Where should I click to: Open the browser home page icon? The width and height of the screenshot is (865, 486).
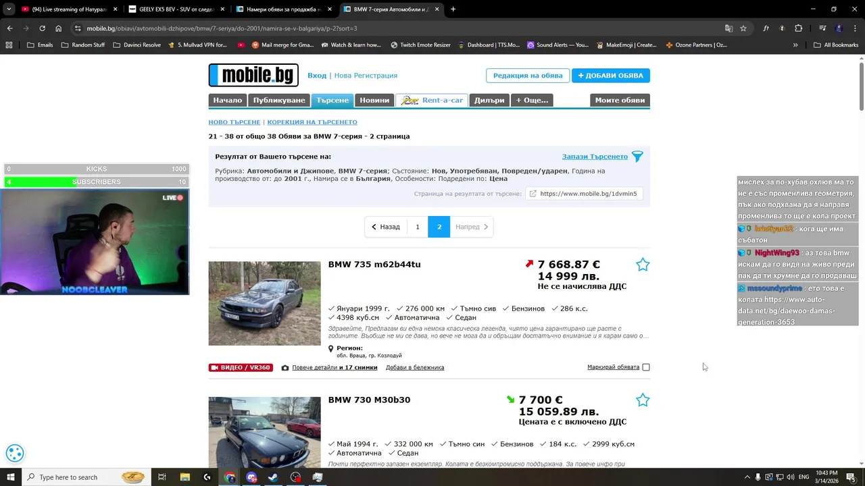pos(59,28)
